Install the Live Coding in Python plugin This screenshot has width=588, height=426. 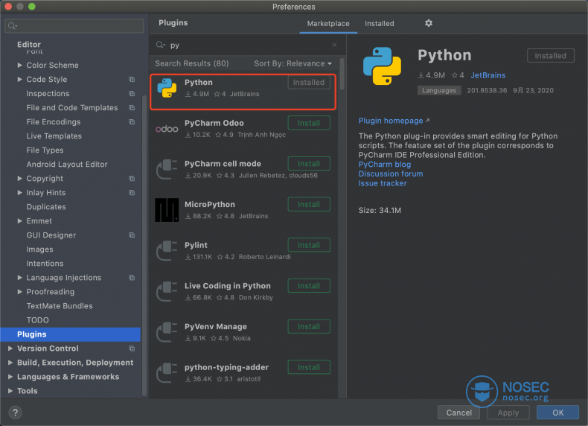coord(309,286)
